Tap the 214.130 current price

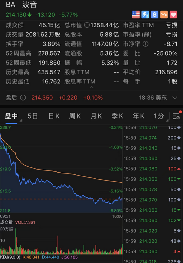pyautogui.click(x=16, y=15)
